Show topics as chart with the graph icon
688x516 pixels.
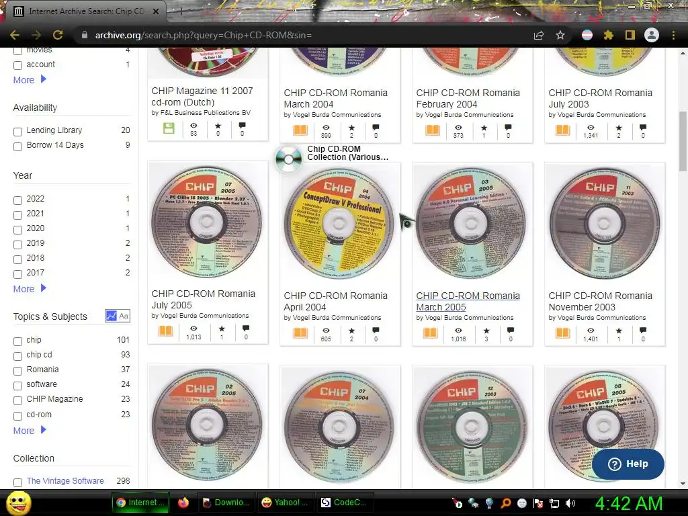click(x=111, y=316)
